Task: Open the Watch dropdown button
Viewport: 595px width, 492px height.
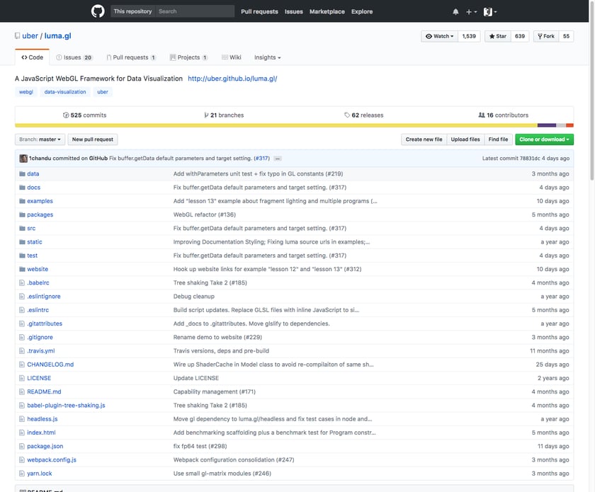Action: [x=439, y=36]
